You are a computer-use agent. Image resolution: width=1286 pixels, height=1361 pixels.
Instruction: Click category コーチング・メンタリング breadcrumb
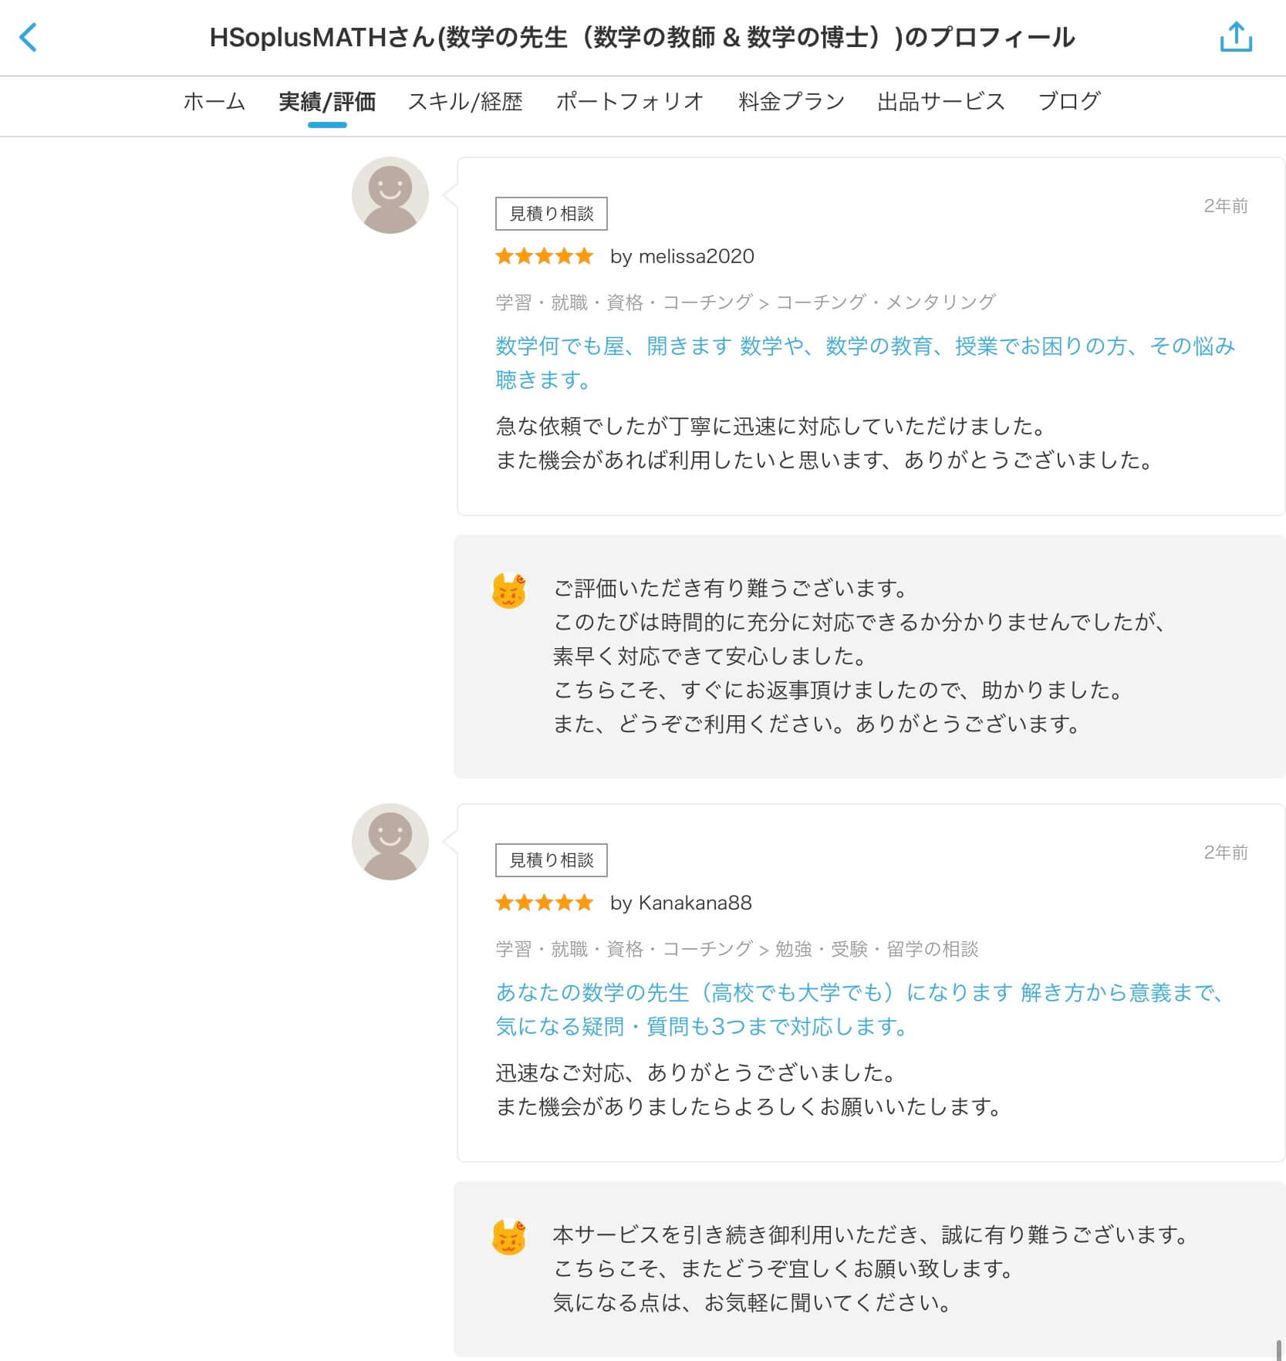tap(886, 302)
